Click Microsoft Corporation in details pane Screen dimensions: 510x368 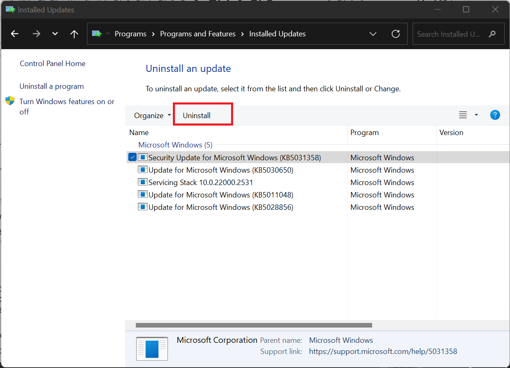pyautogui.click(x=217, y=340)
